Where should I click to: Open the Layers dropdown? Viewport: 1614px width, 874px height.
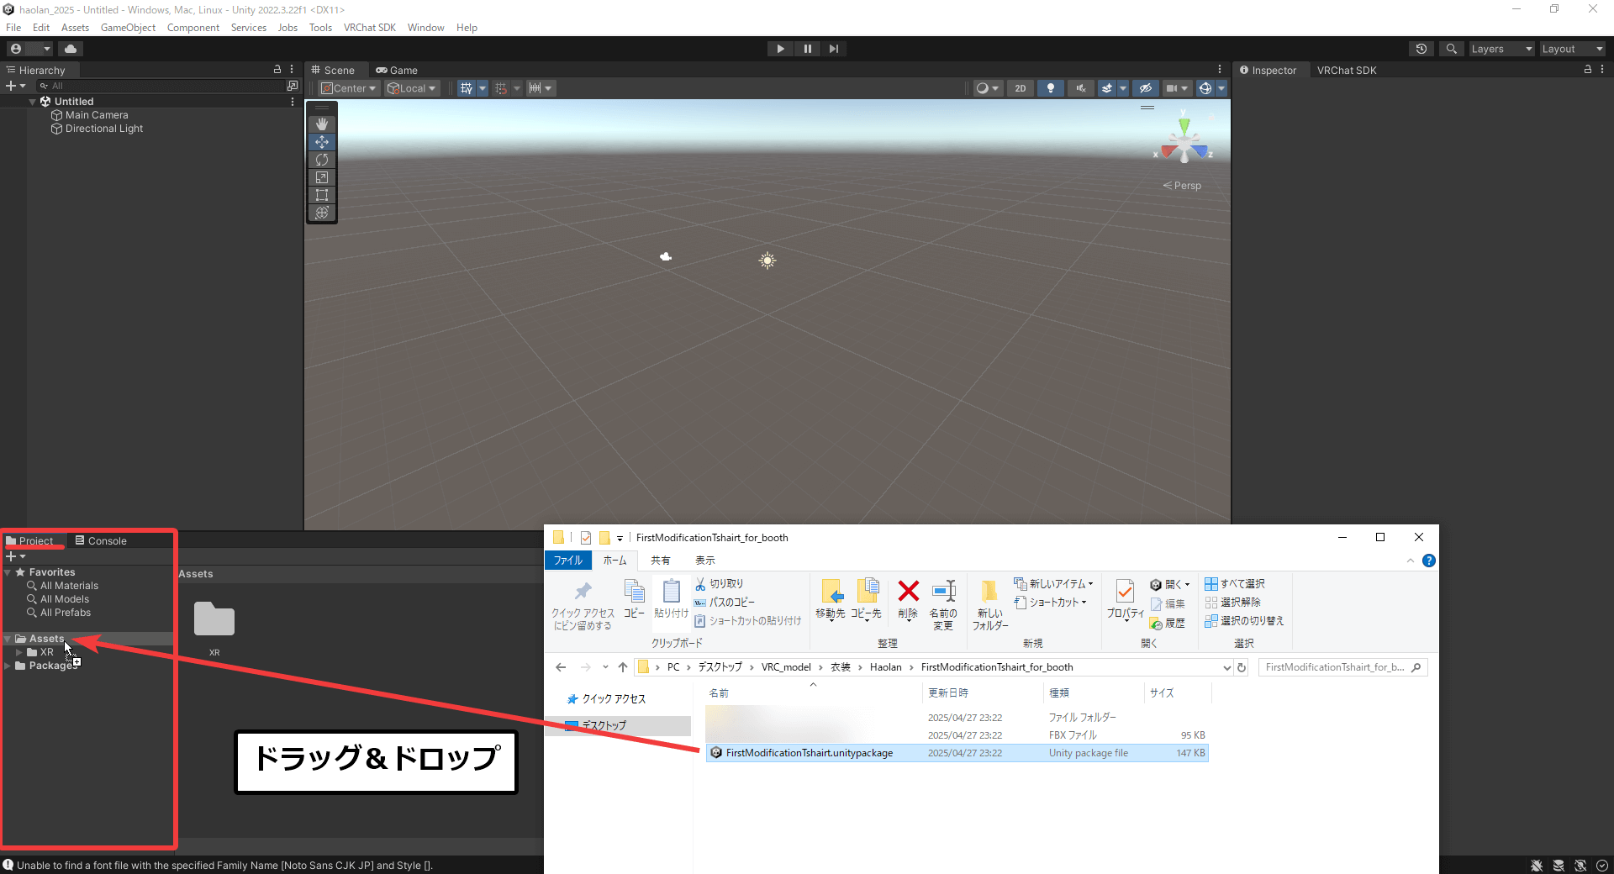pyautogui.click(x=1501, y=49)
